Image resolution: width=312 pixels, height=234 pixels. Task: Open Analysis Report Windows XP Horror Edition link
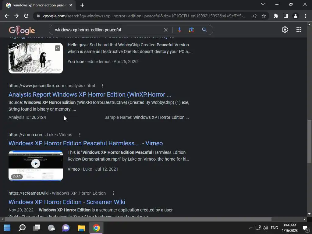tap(90, 94)
